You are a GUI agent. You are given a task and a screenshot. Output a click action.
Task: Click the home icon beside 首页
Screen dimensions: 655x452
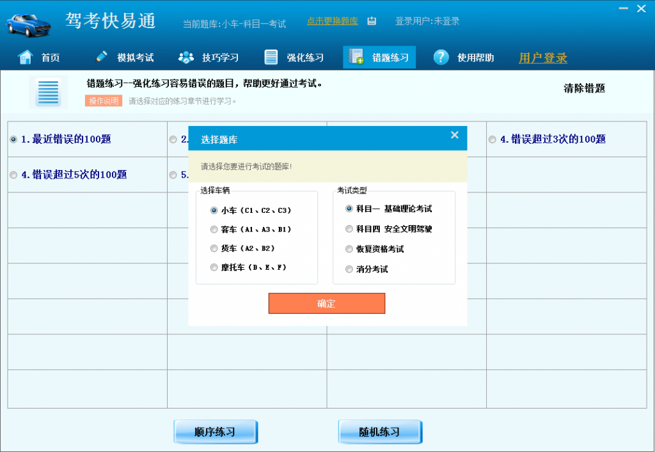[26, 58]
